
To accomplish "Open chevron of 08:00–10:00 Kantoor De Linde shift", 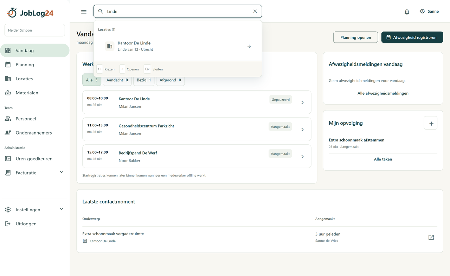I will click(302, 102).
